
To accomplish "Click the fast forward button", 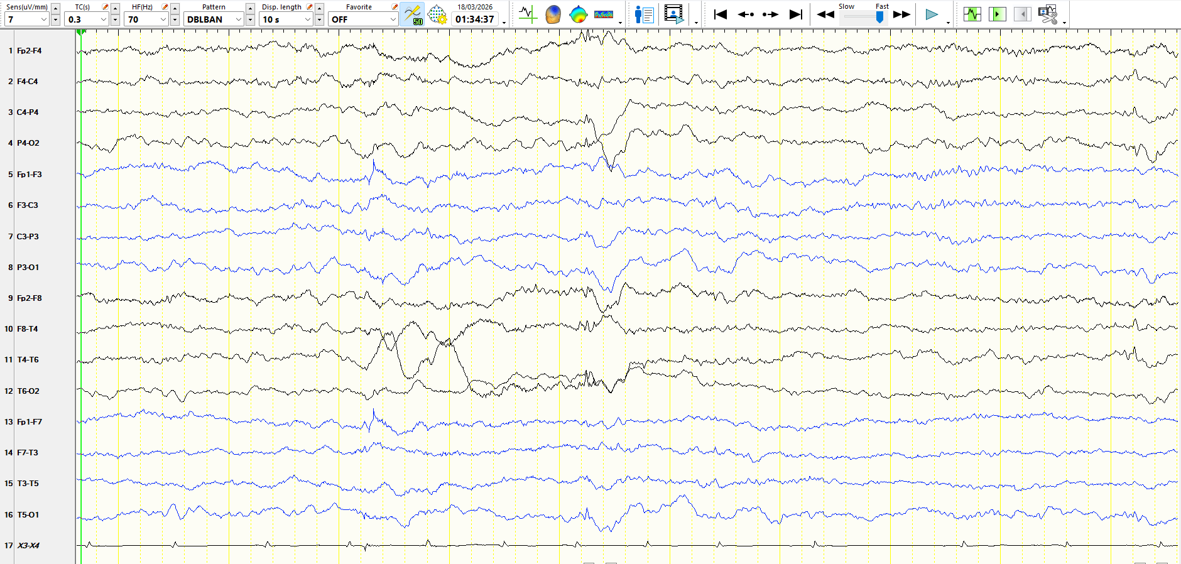I will click(902, 14).
